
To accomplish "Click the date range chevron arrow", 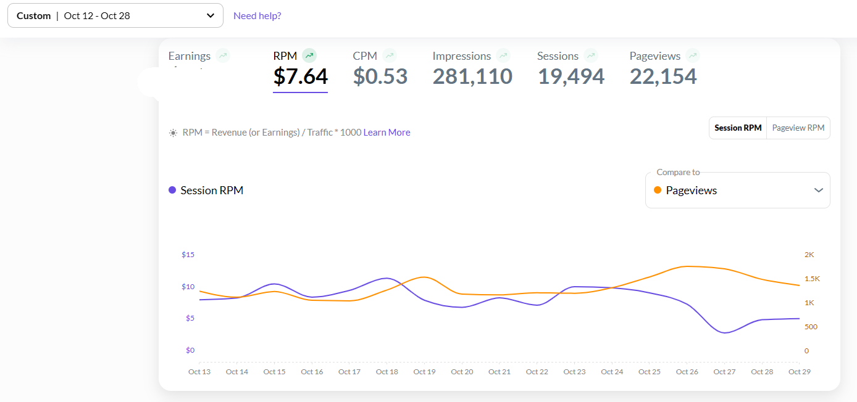I will coord(211,16).
